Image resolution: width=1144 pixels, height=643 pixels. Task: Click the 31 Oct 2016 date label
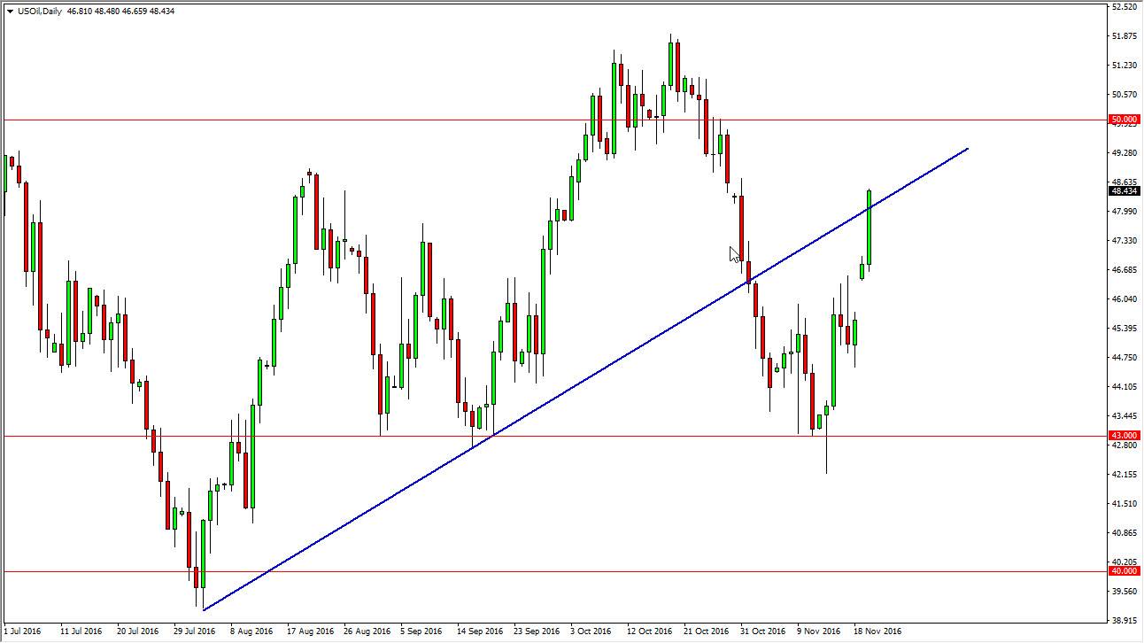[763, 631]
